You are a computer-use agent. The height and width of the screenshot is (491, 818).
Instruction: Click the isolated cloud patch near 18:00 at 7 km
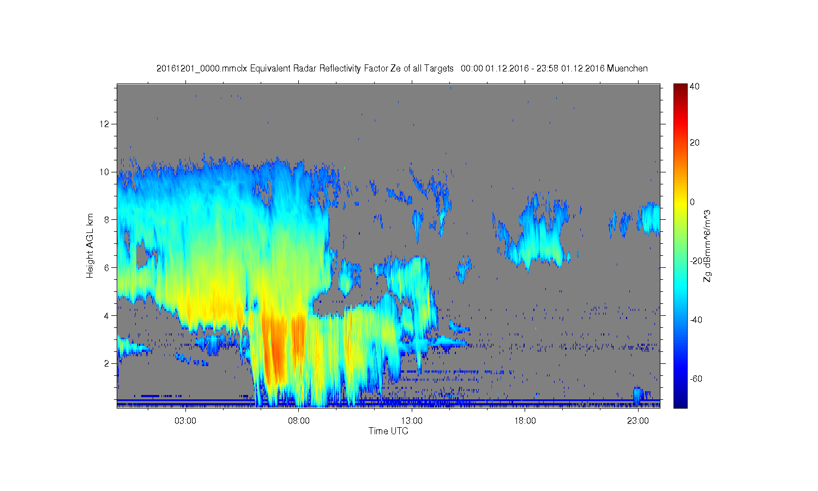pos(537,232)
